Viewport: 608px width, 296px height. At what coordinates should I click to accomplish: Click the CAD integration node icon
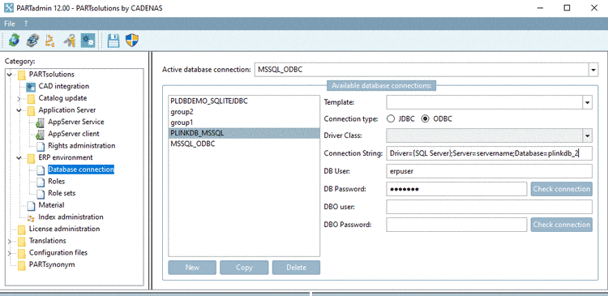tap(31, 87)
